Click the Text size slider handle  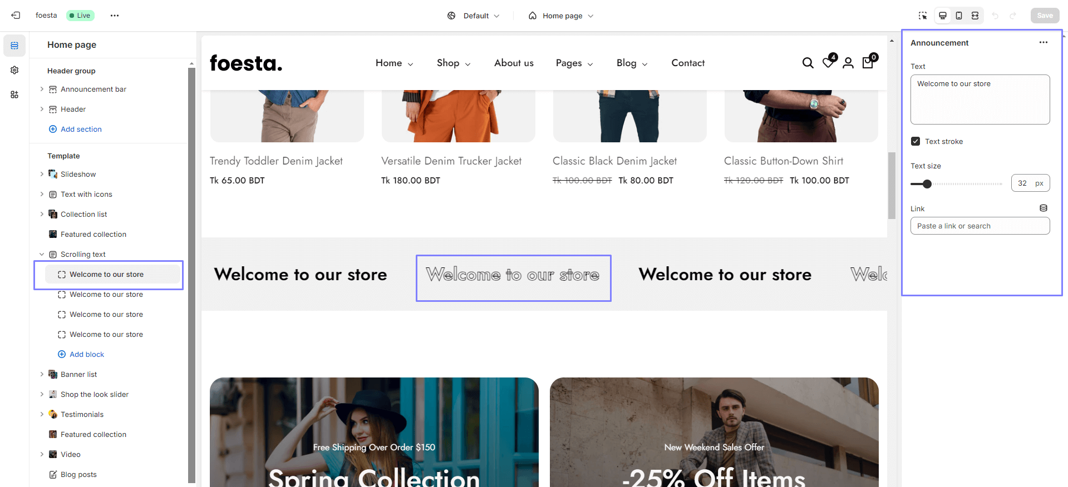click(x=927, y=184)
